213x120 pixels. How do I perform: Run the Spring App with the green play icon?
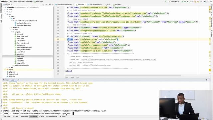(x=182, y=1)
